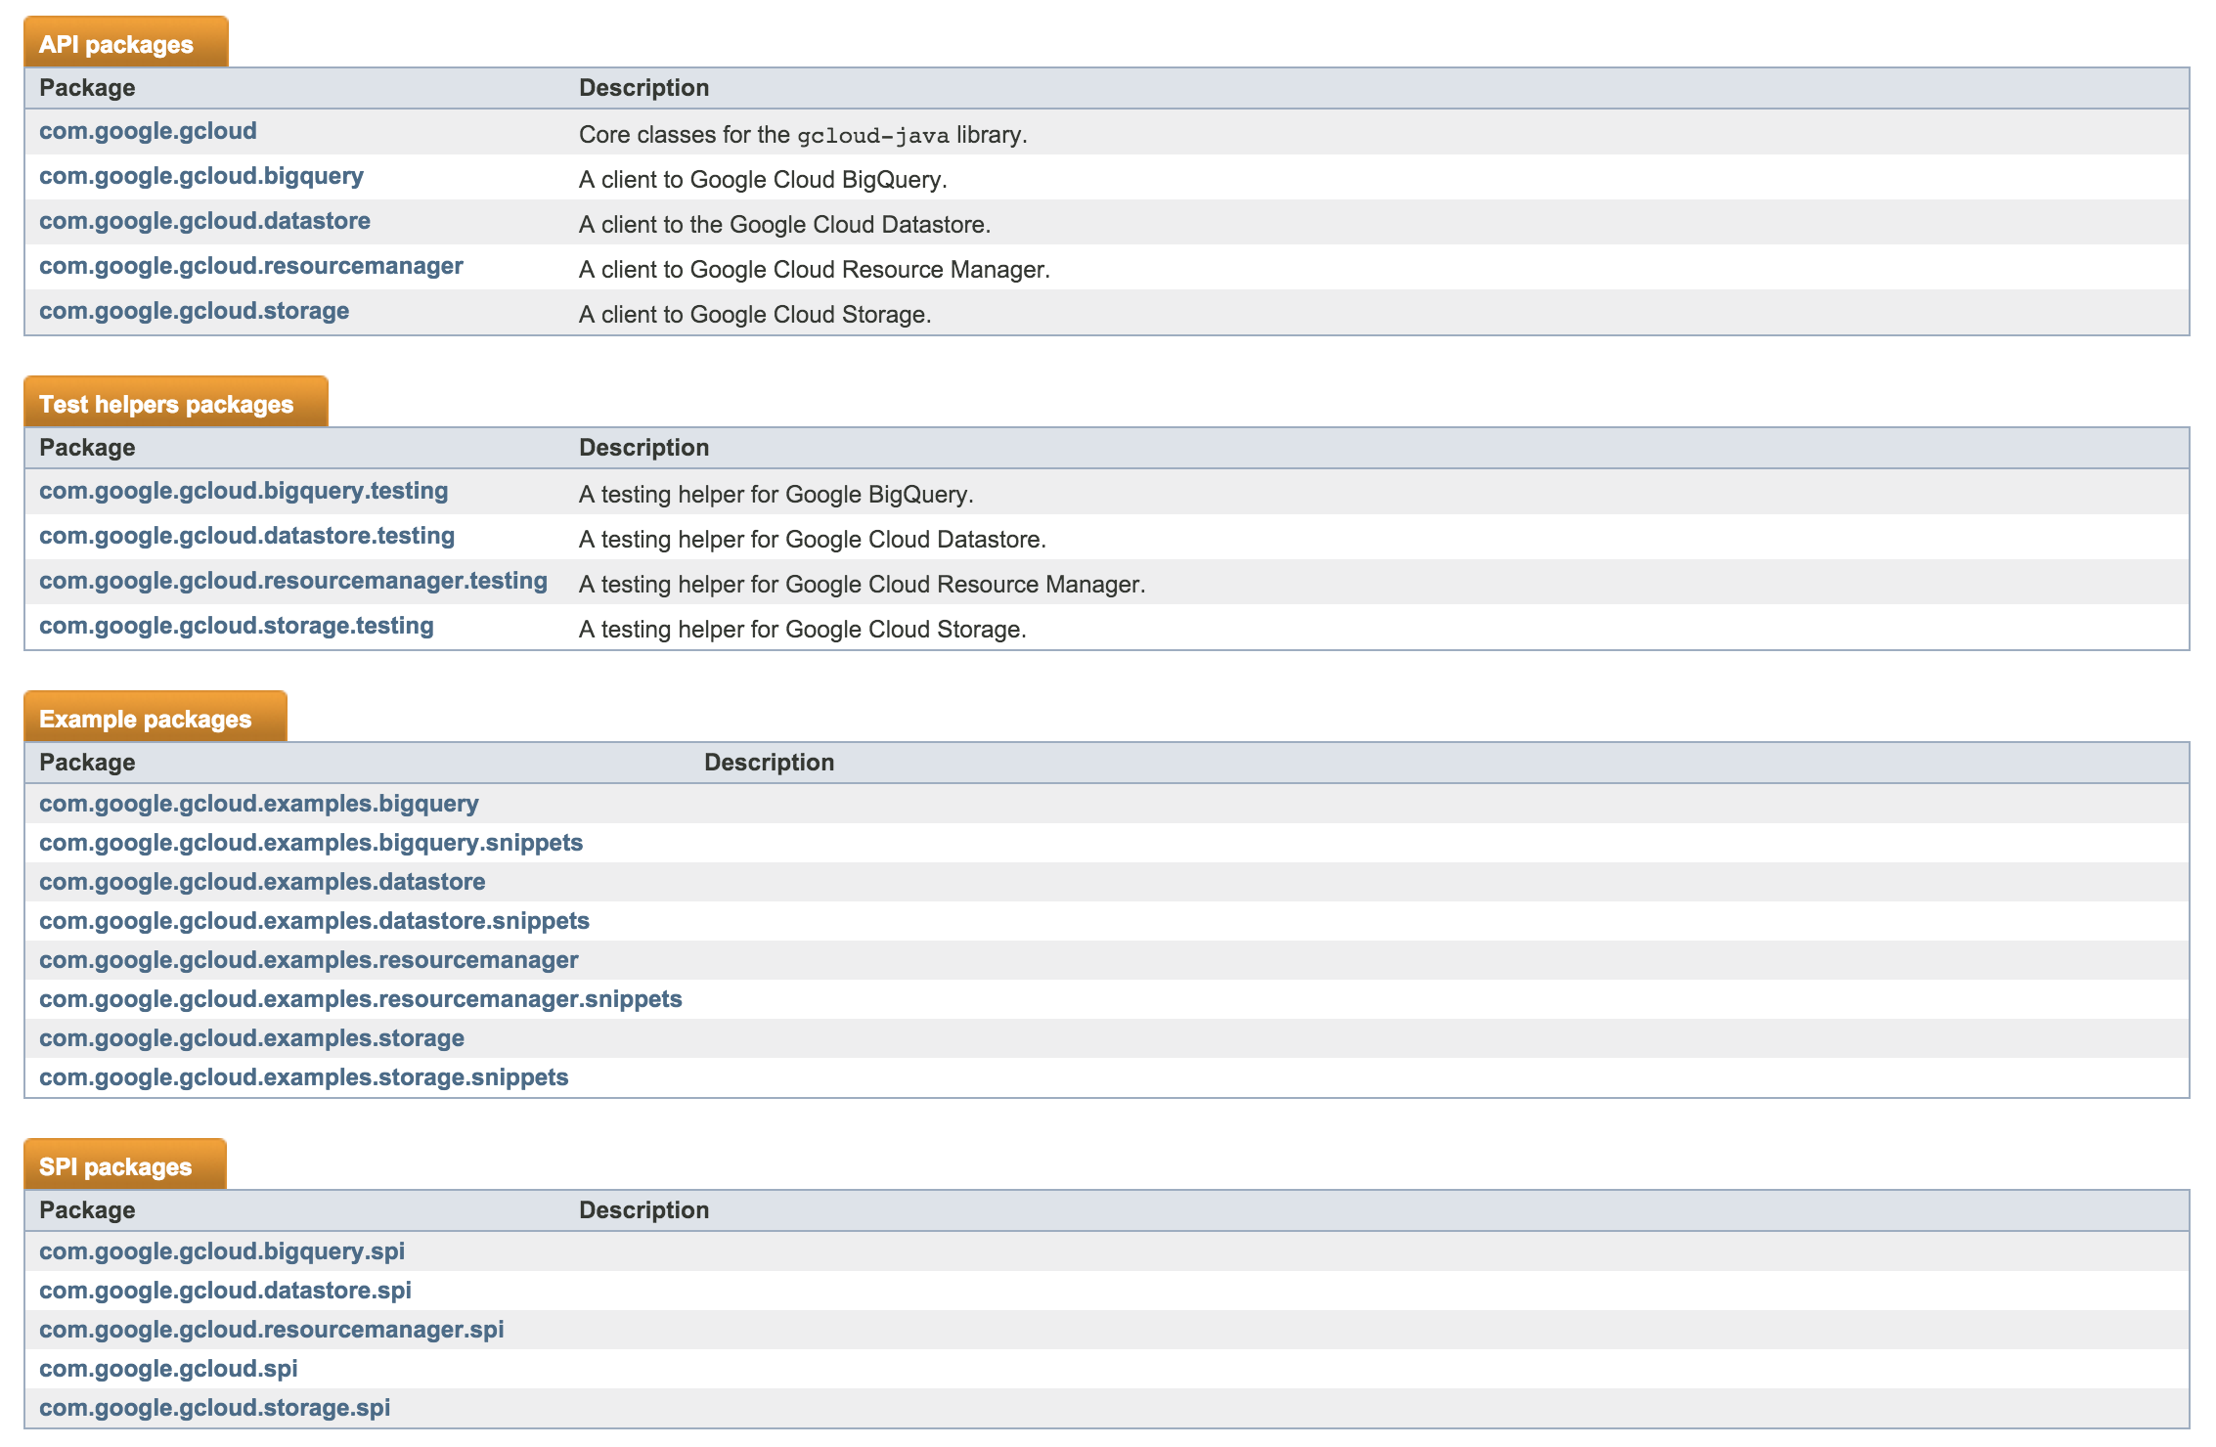Open com.google.gcloud.bigquery.testing link

coord(244,491)
